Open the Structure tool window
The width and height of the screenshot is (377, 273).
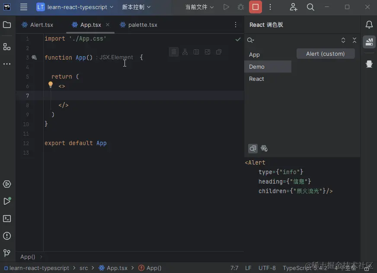(x=7, y=47)
